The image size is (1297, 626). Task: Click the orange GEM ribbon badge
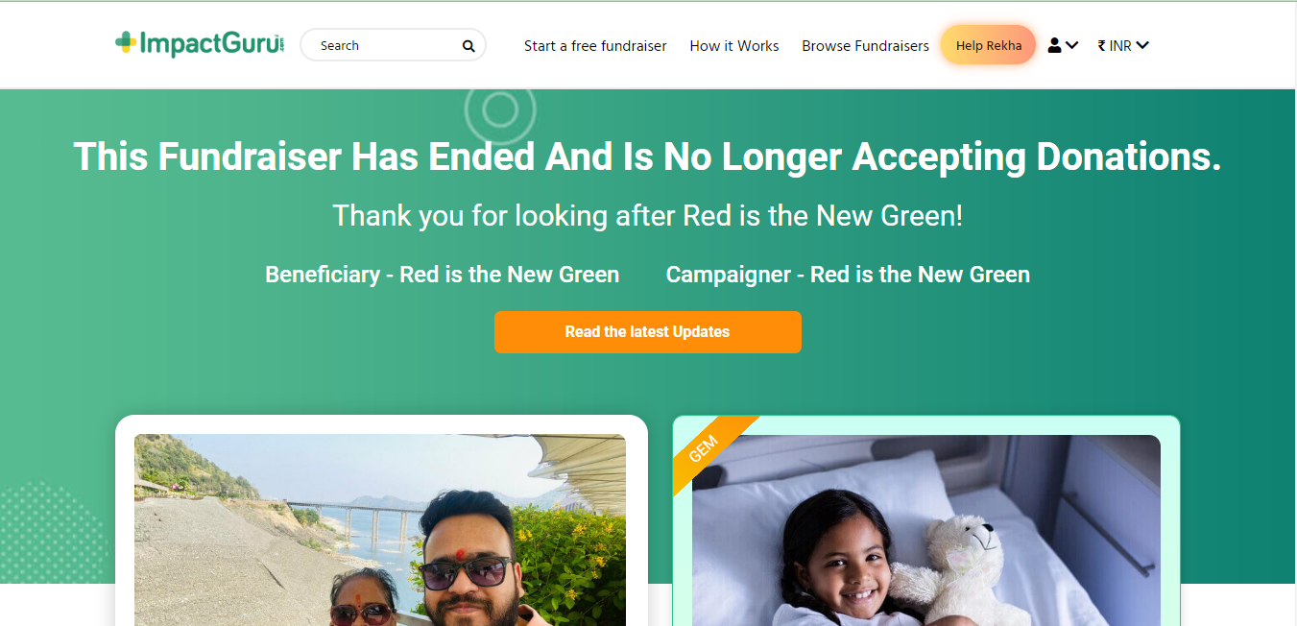pyautogui.click(x=706, y=449)
